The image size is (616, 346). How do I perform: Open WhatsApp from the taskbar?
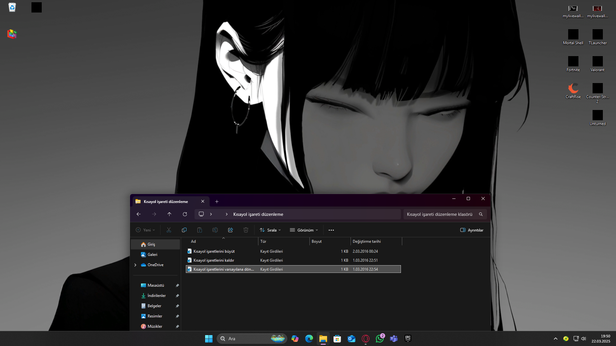coord(380,339)
